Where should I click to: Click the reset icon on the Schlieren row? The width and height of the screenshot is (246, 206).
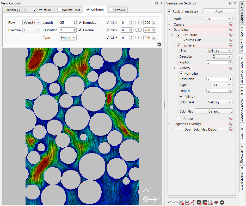click(x=230, y=45)
